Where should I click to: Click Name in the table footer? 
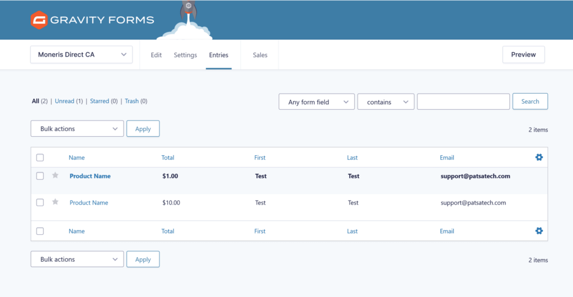tap(77, 231)
